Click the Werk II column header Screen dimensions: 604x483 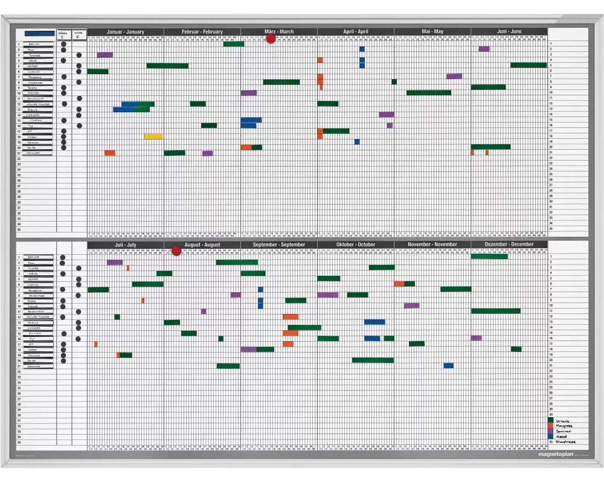(79, 34)
